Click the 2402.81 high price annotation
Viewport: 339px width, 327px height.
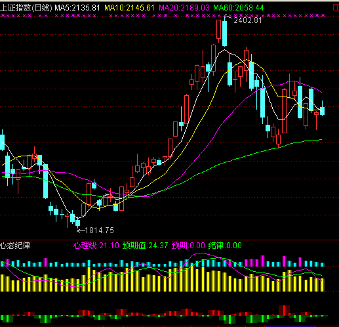(248, 20)
